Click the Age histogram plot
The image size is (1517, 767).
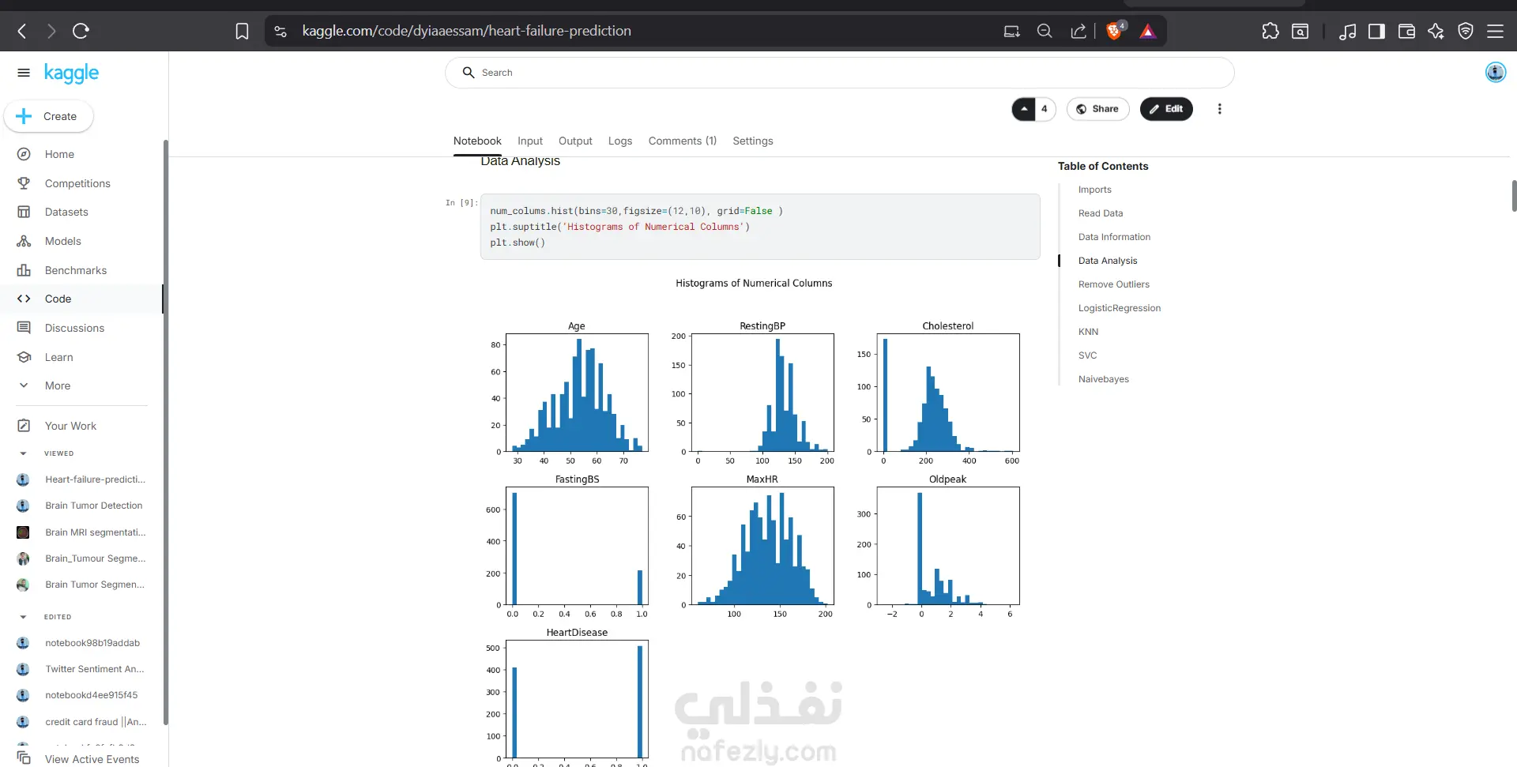click(x=577, y=393)
